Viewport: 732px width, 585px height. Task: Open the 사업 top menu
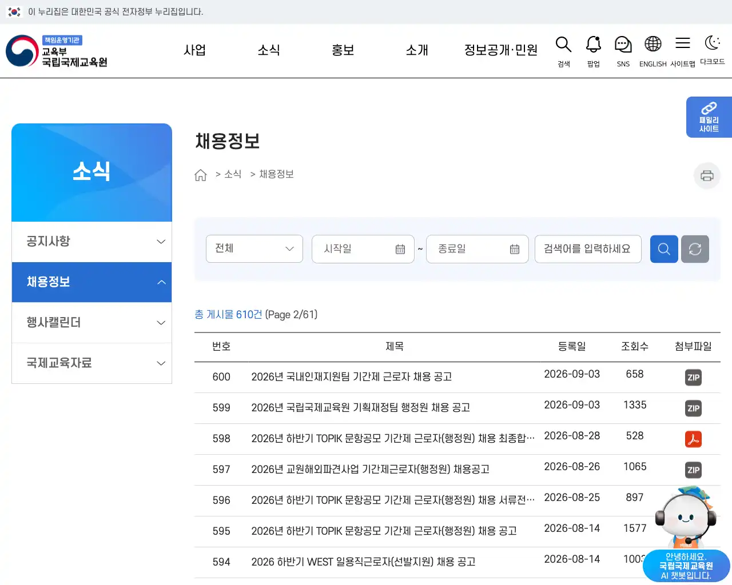pos(194,50)
